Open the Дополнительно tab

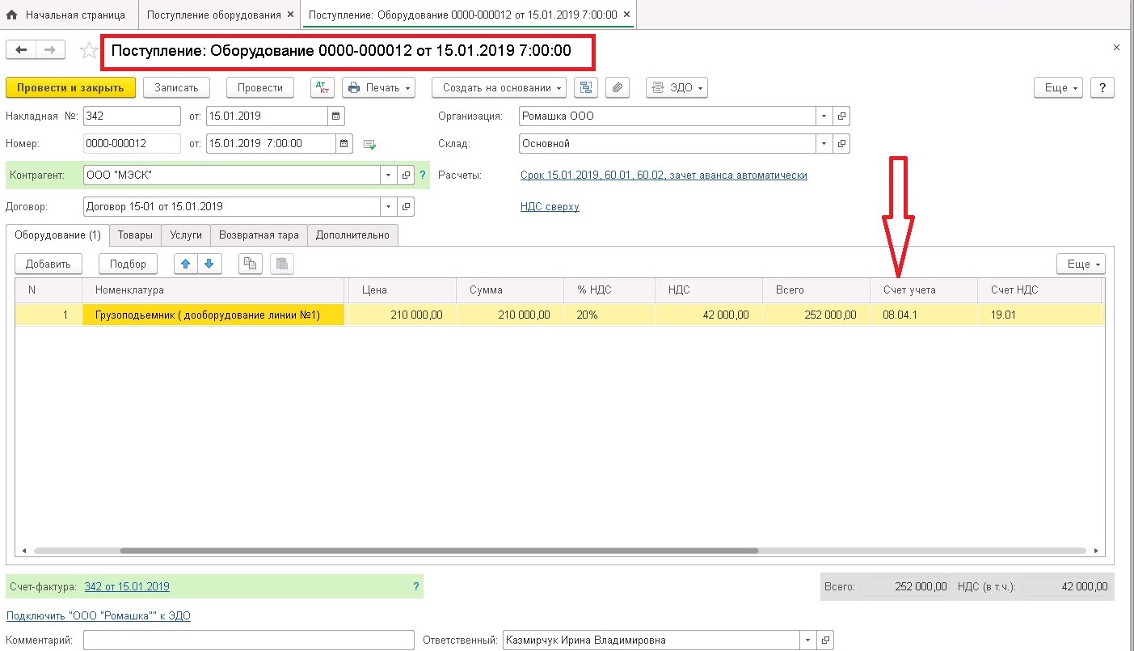pos(352,235)
